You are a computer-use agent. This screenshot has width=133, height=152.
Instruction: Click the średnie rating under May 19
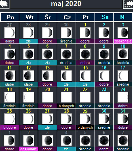point(28,106)
